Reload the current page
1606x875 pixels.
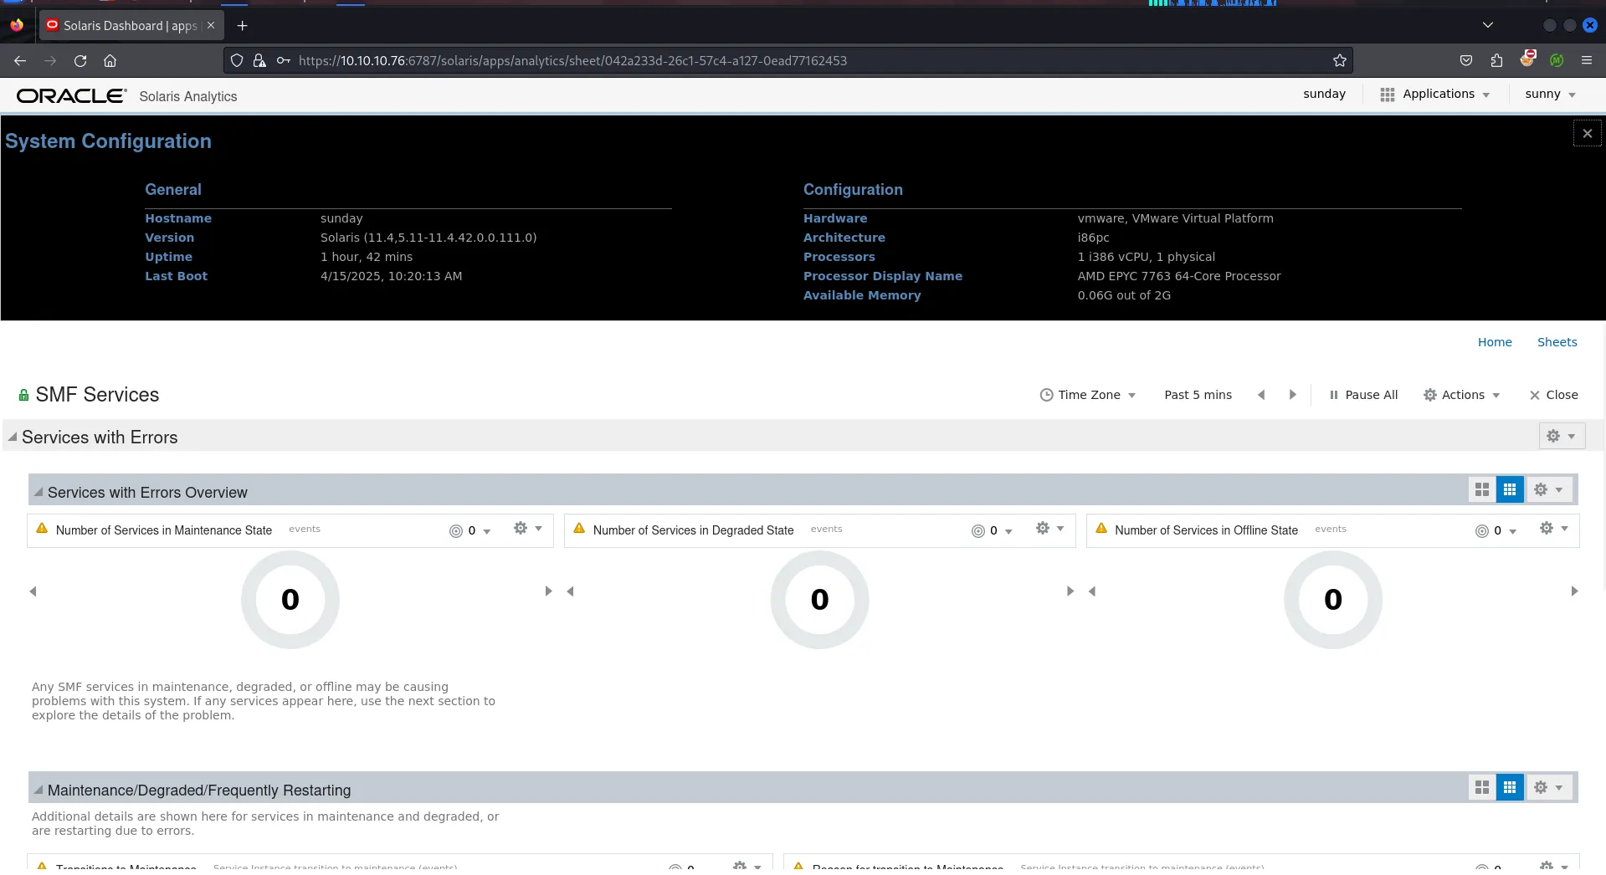click(x=80, y=60)
